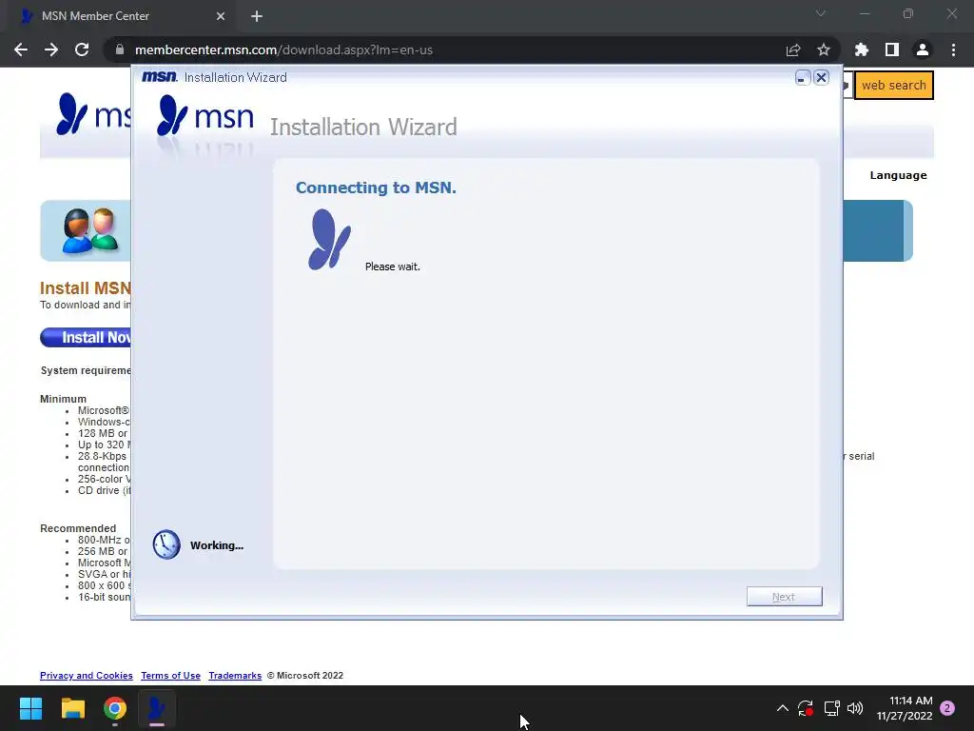Click the MSN installer taskbar icon
This screenshot has height=731, width=974.
click(x=157, y=708)
